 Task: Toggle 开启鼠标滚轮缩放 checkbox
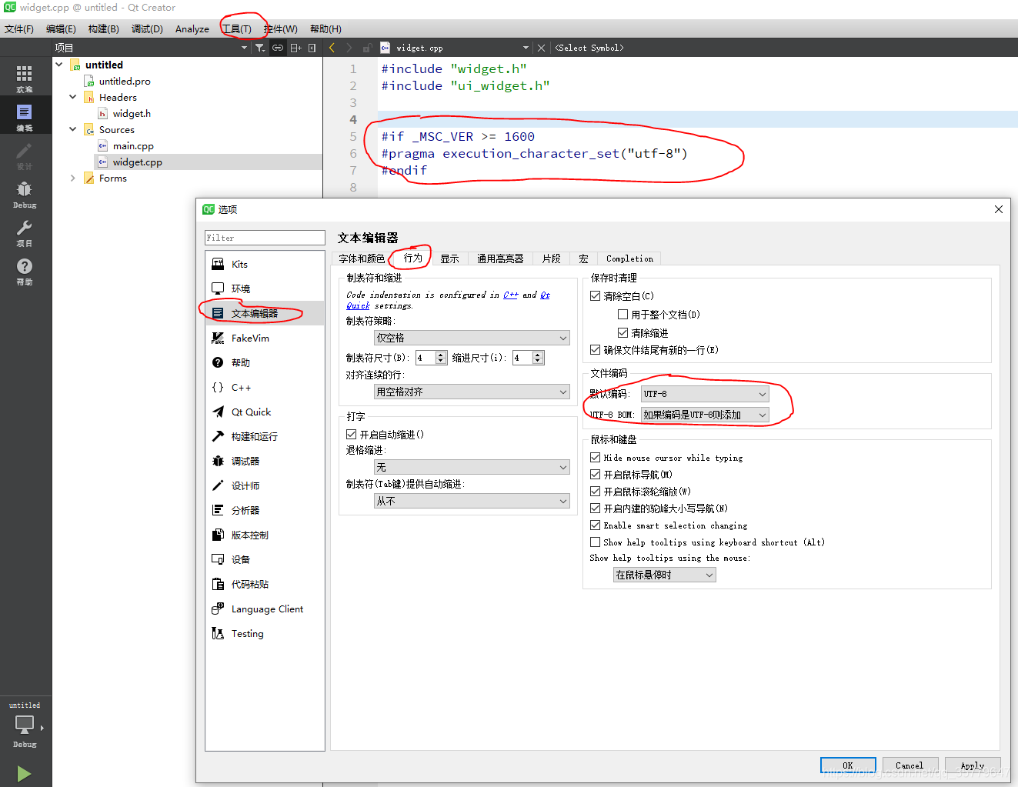(x=595, y=492)
